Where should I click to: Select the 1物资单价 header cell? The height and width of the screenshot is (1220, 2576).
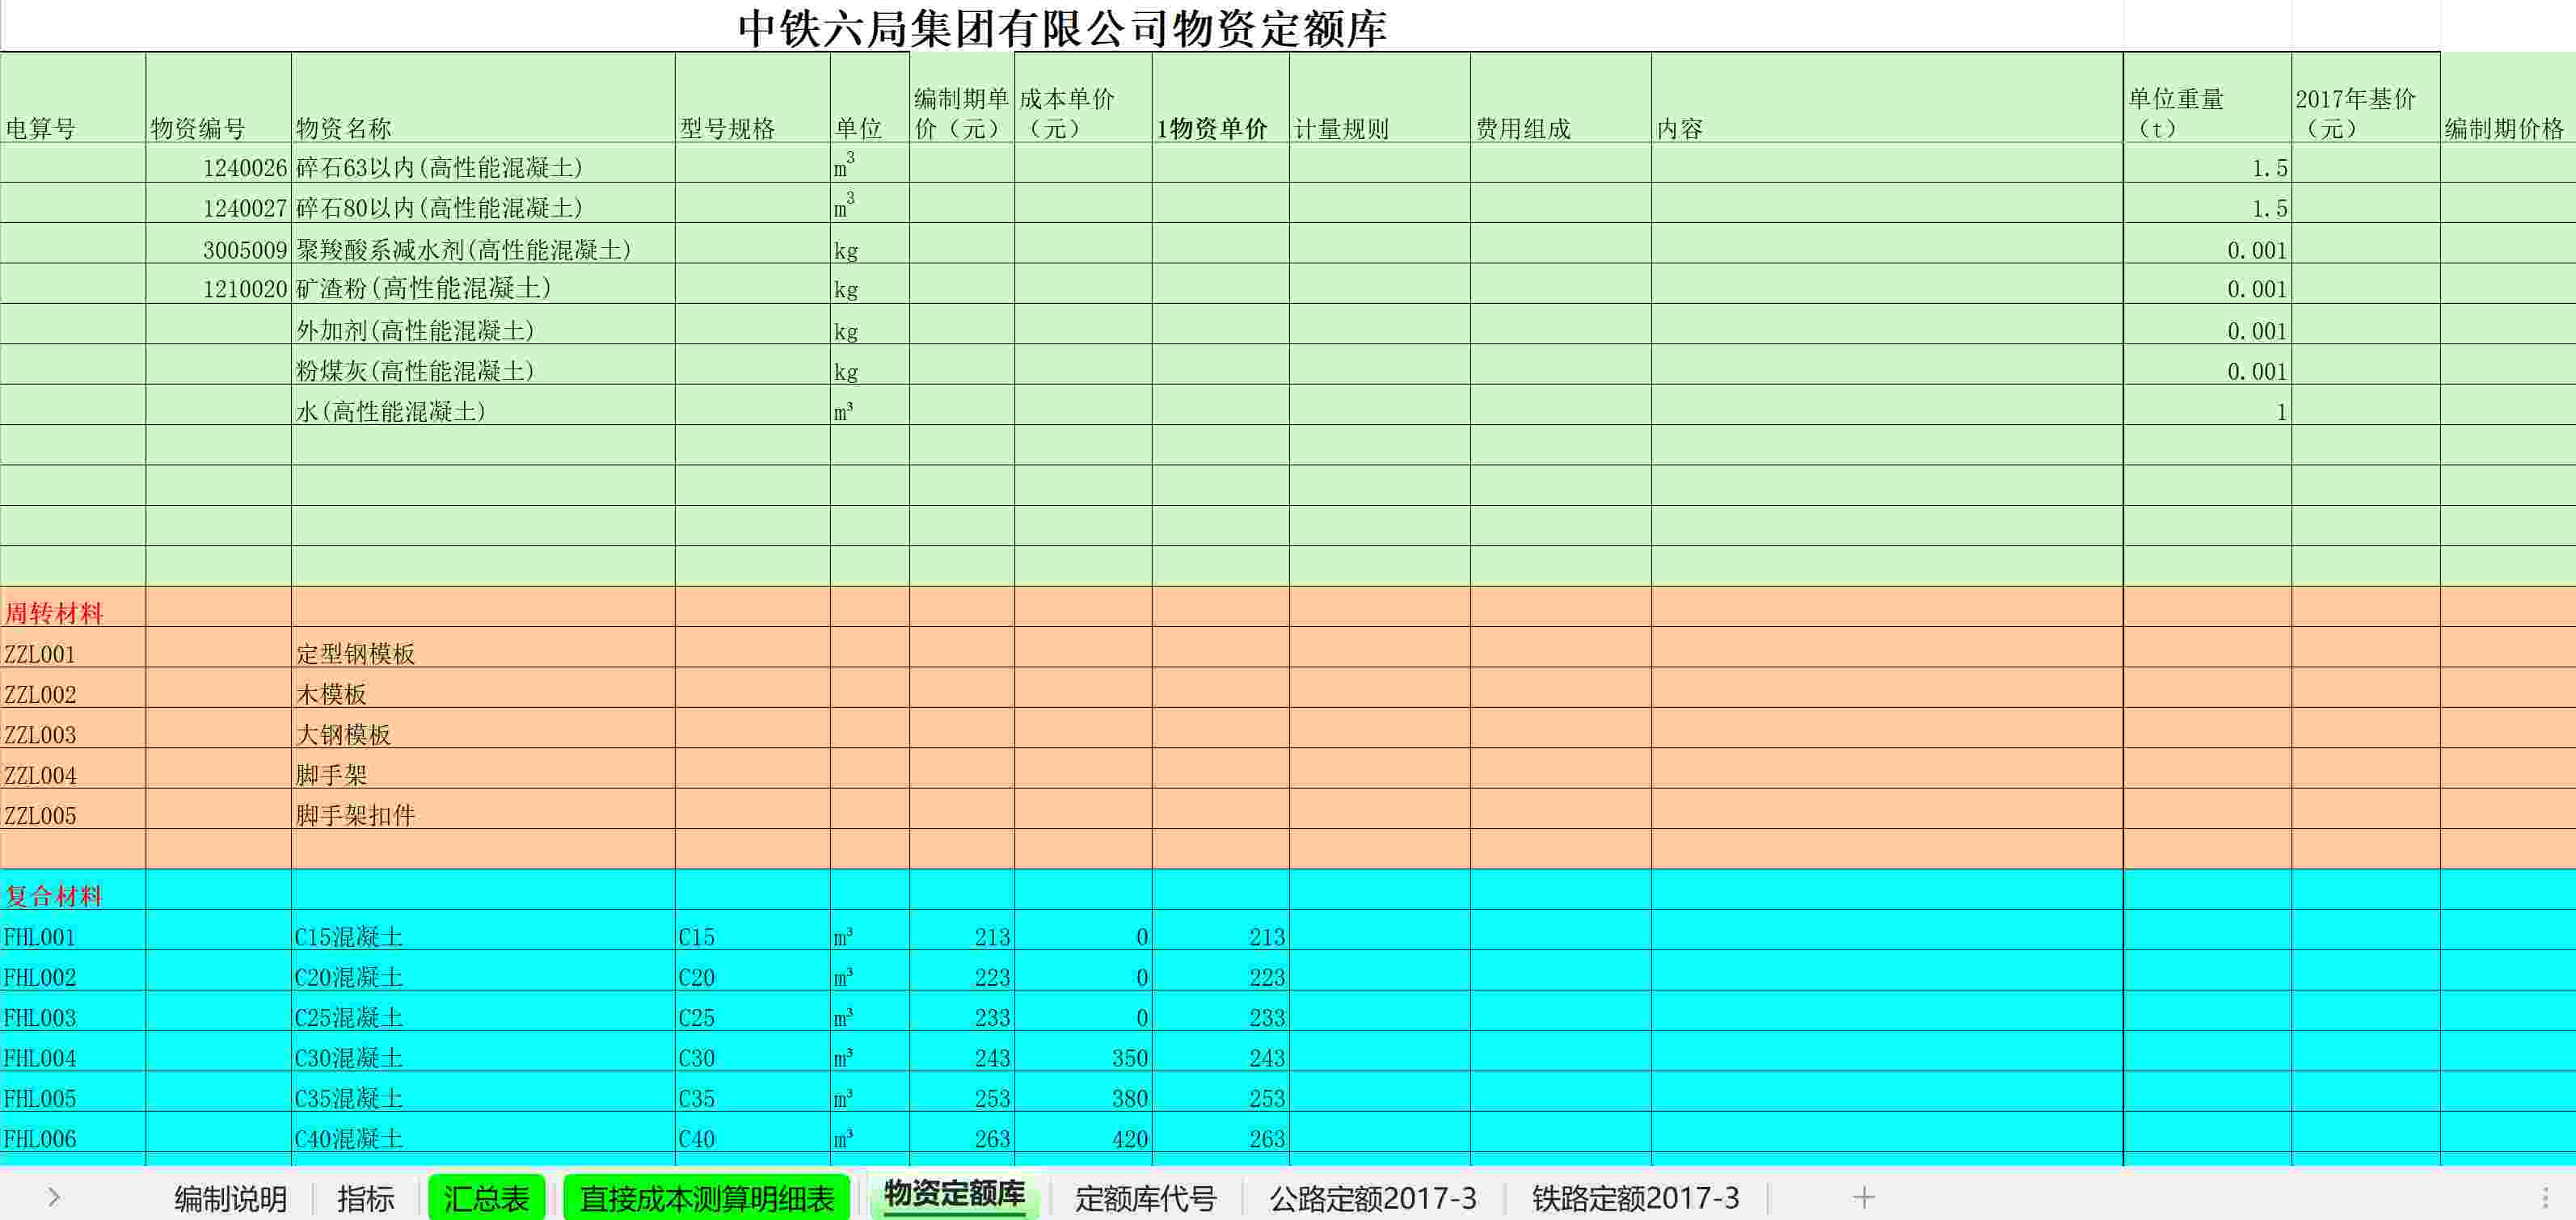[x=1220, y=98]
